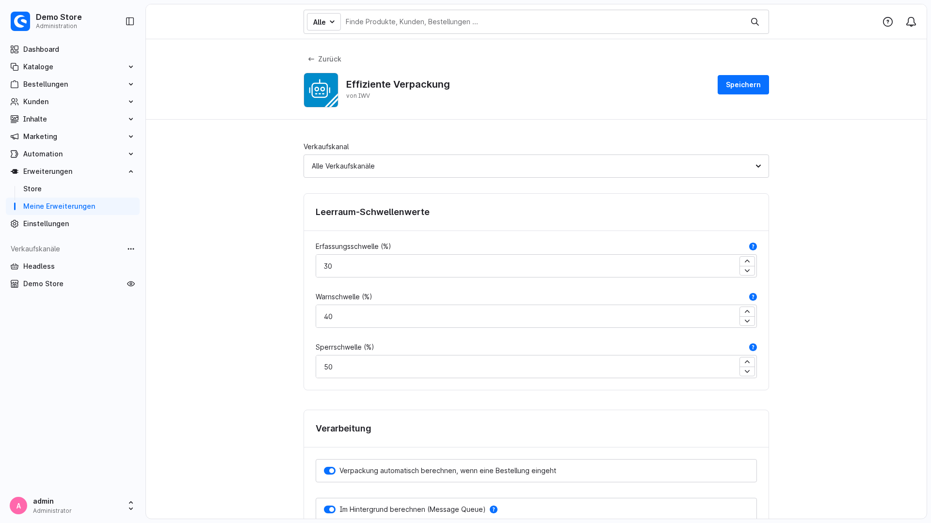Select Meine Erweiterungen
931x523 pixels.
click(x=73, y=206)
